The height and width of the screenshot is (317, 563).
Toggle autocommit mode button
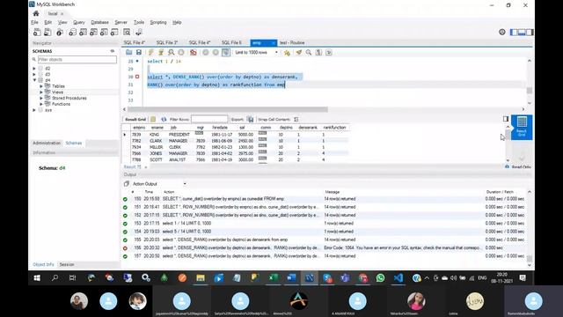click(x=225, y=53)
